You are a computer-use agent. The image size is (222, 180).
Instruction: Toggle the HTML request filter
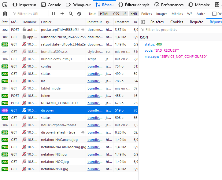[x=104, y=14]
